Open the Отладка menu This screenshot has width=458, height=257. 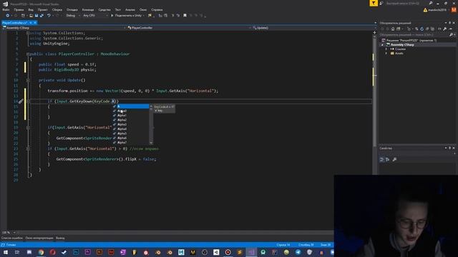(x=72, y=9)
